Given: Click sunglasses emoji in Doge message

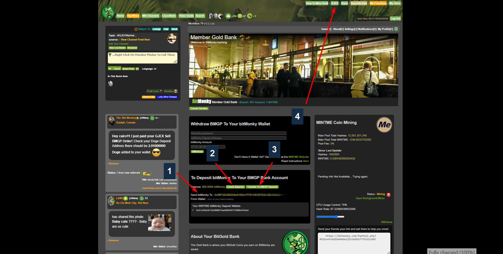Looking at the screenshot, I should (156, 152).
